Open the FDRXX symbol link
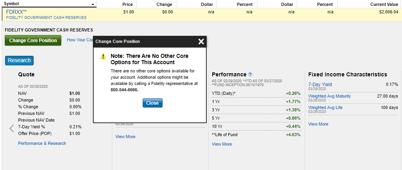The width and height of the screenshot is (402, 170). [16, 12]
